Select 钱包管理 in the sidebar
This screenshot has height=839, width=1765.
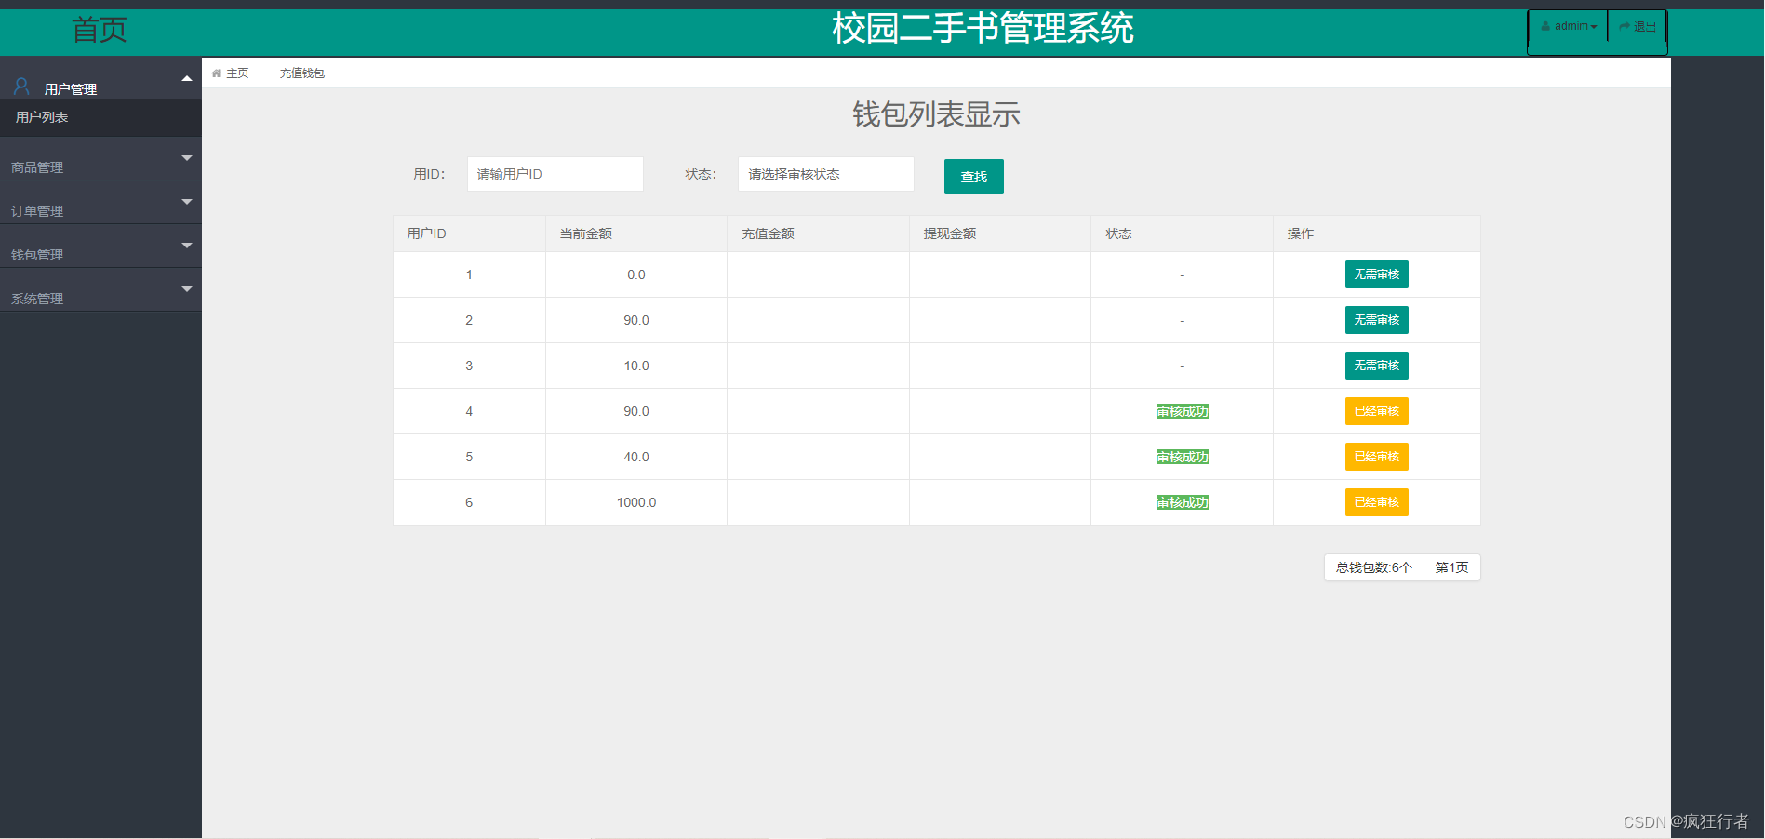click(x=37, y=255)
